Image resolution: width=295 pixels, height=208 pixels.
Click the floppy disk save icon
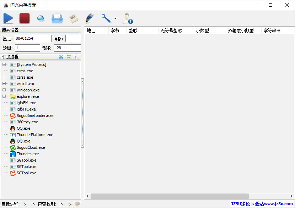pos(73,18)
